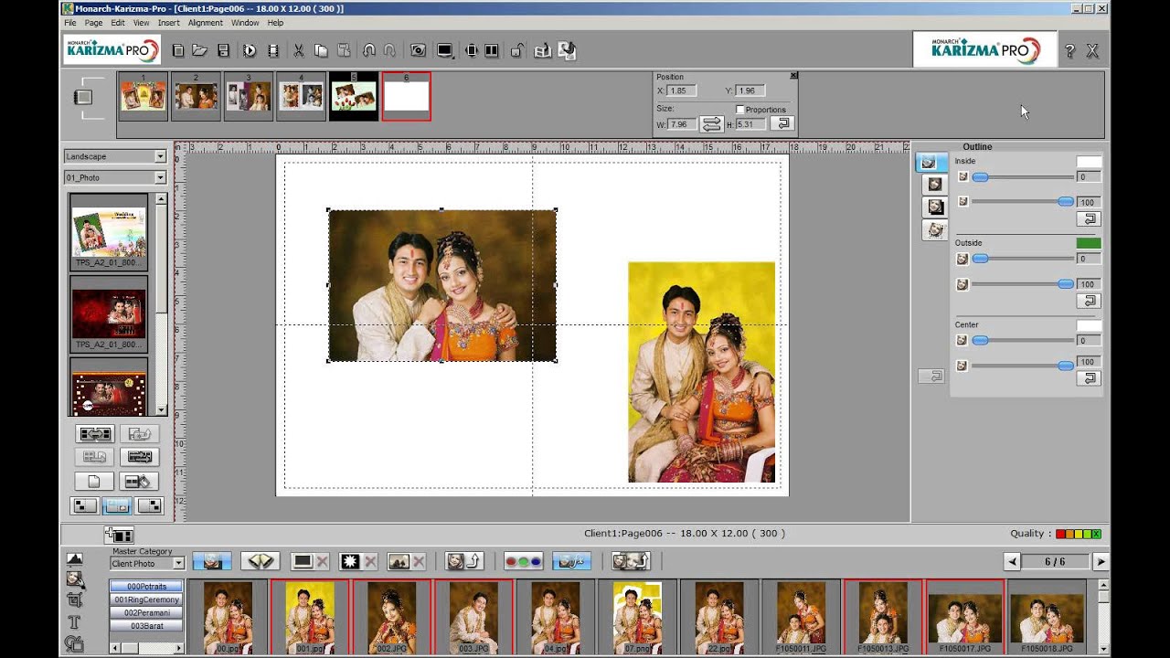This screenshot has width=1170, height=658.
Task: Select the second outline style icon in the right panel
Action: click(x=934, y=185)
